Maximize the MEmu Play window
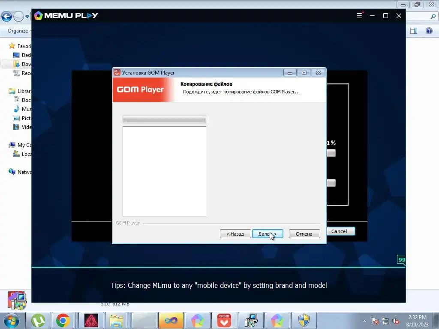Viewport: 439px width, 329px height. click(x=385, y=16)
